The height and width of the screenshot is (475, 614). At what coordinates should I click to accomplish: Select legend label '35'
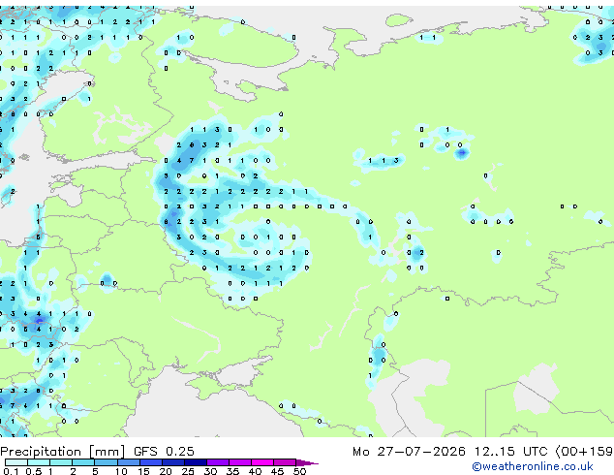point(232,471)
